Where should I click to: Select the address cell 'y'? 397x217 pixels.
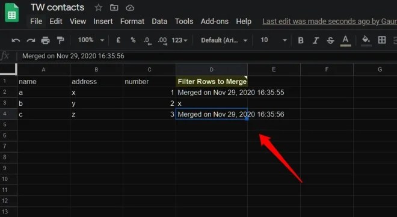click(96, 103)
